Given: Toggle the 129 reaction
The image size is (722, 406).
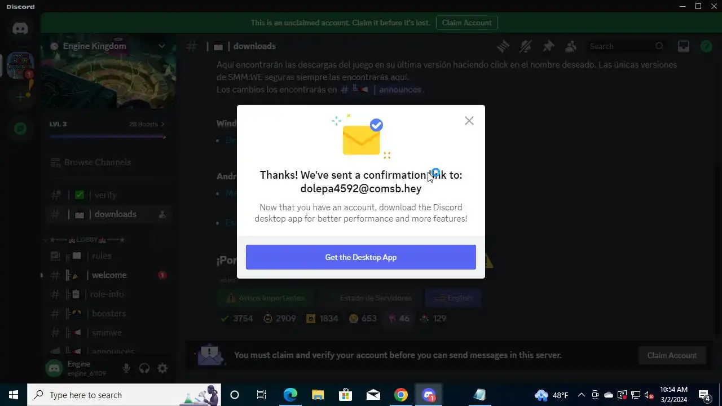Looking at the screenshot, I should coord(433,319).
